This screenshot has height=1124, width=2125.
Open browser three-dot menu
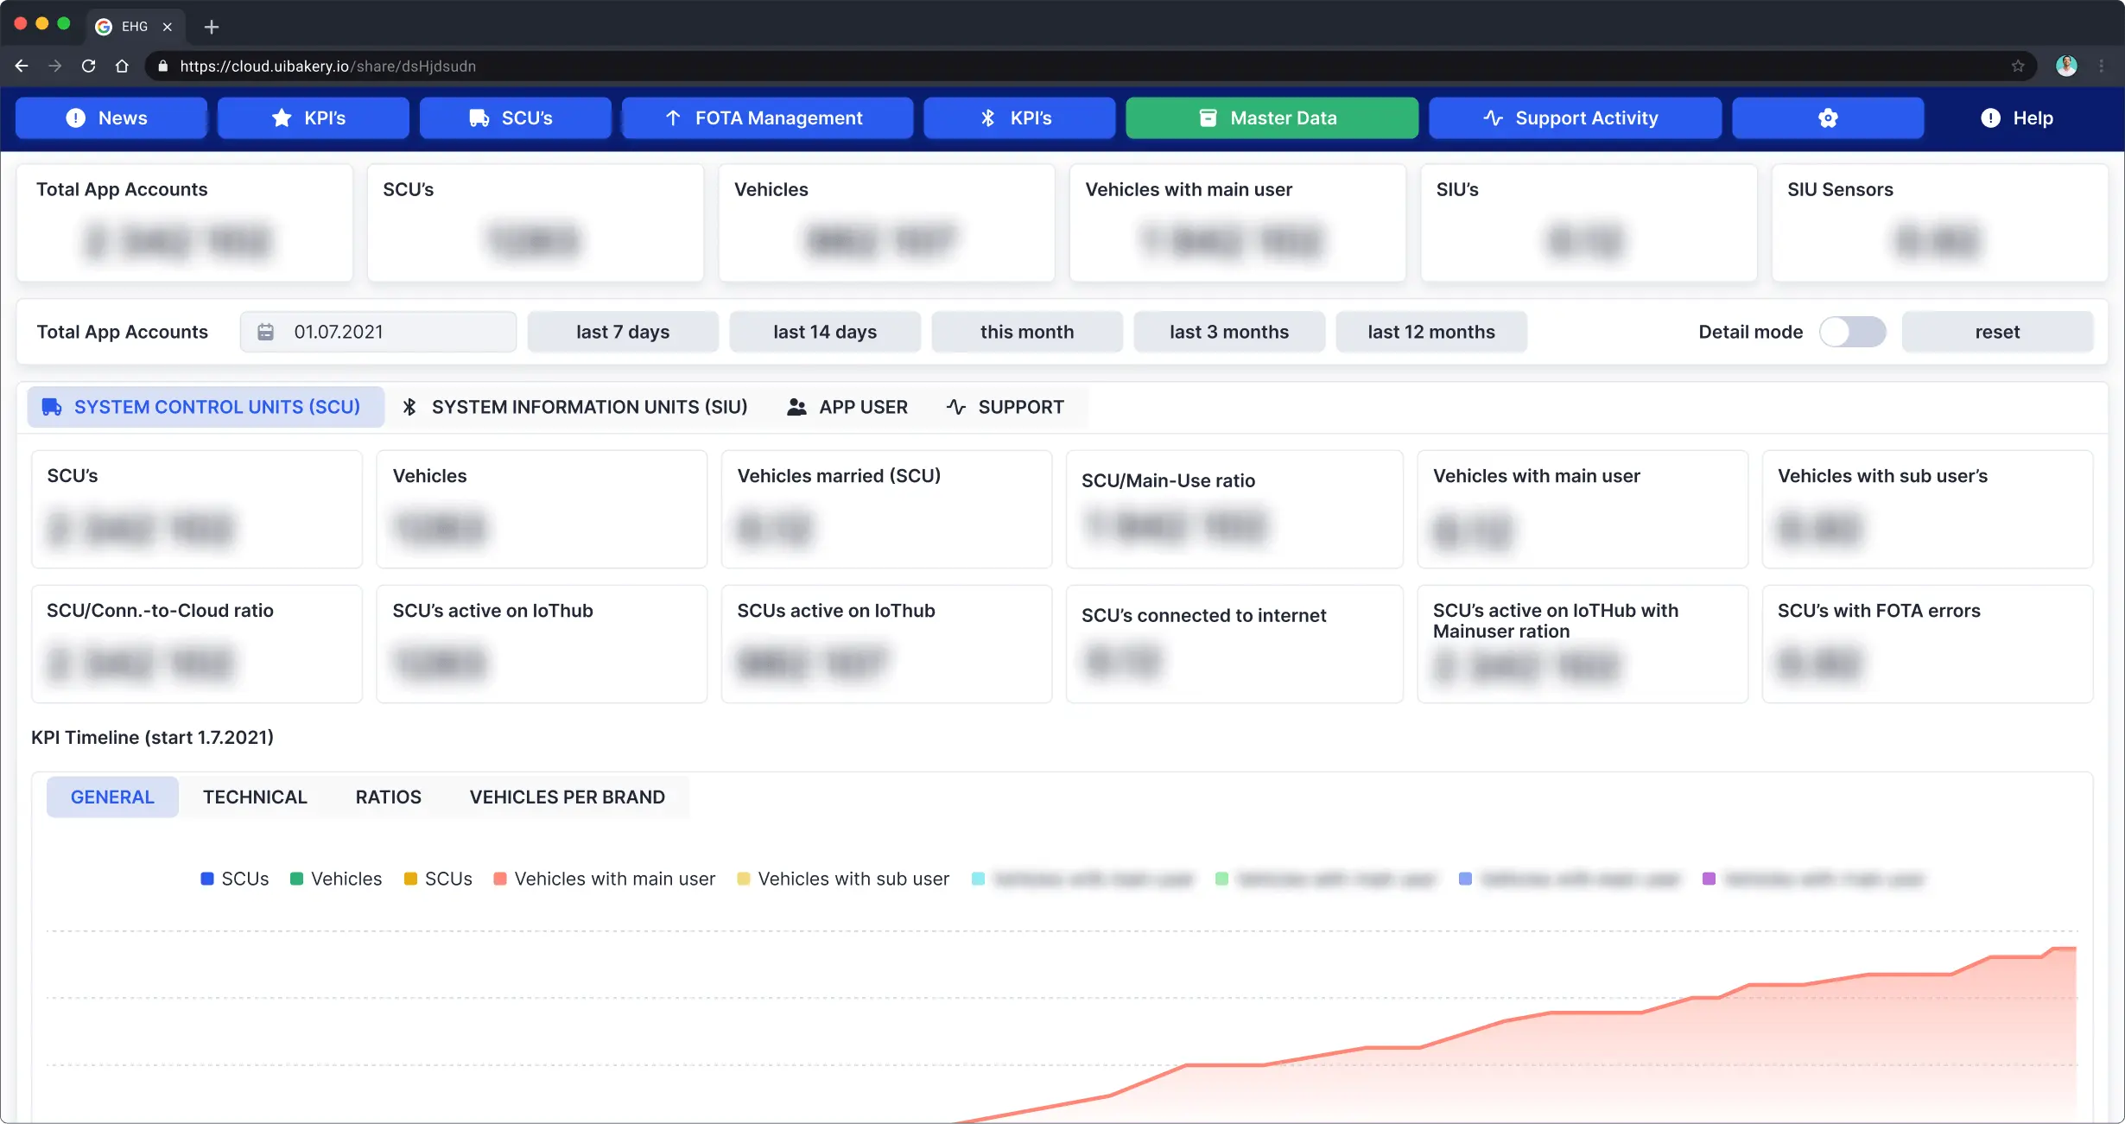pos(2102,66)
